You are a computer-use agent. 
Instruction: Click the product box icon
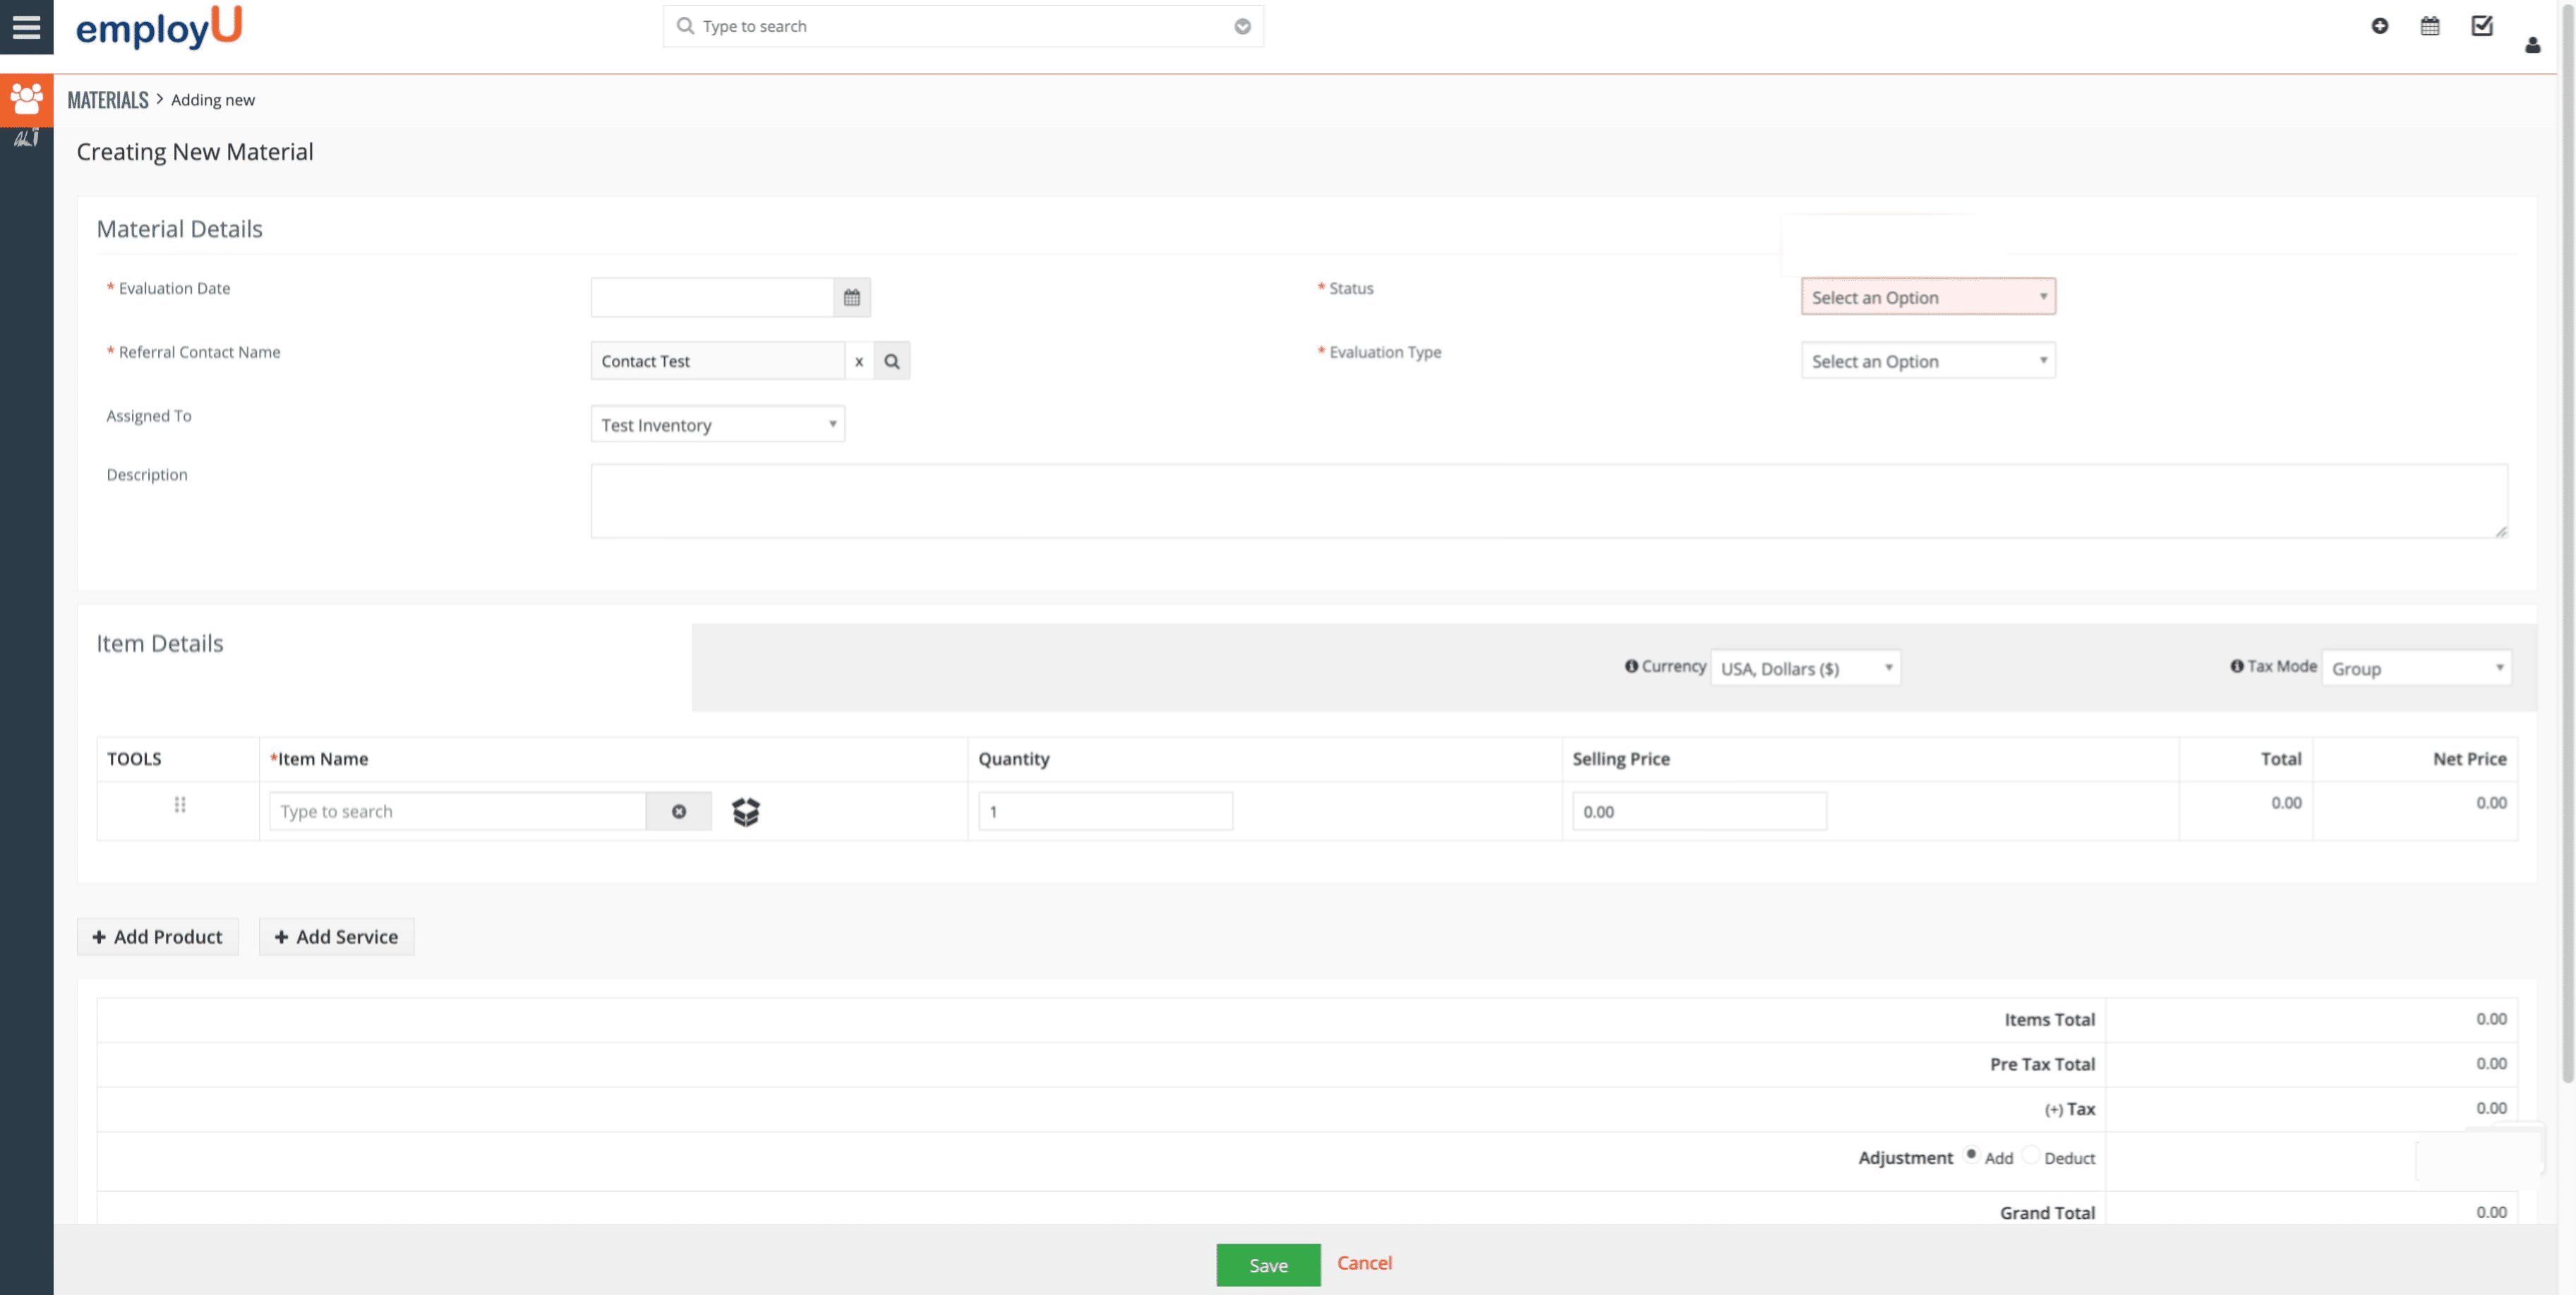click(x=745, y=811)
